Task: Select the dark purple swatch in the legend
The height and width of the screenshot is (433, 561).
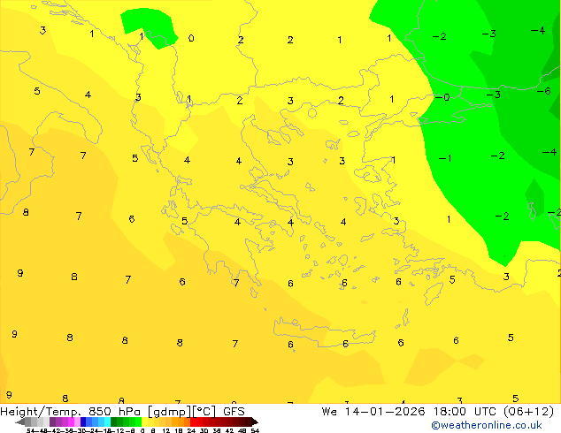Action: (x=52, y=422)
